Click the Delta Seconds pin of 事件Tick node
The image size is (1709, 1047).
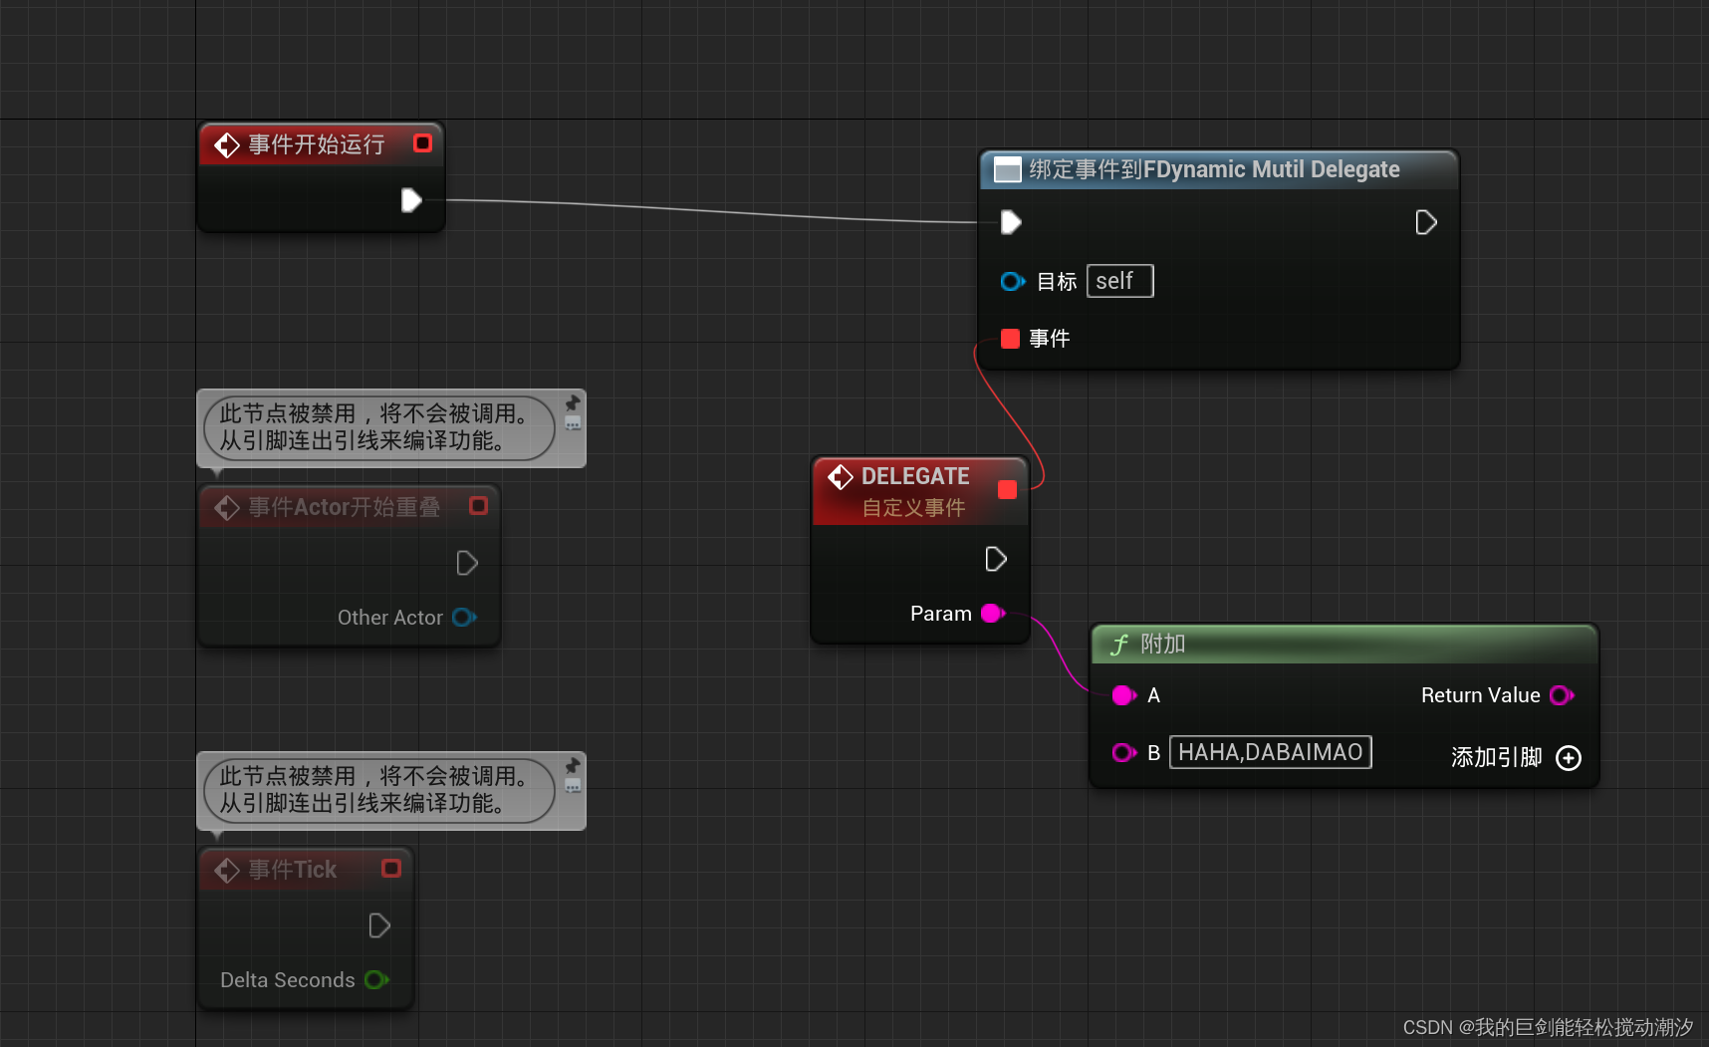(x=376, y=980)
